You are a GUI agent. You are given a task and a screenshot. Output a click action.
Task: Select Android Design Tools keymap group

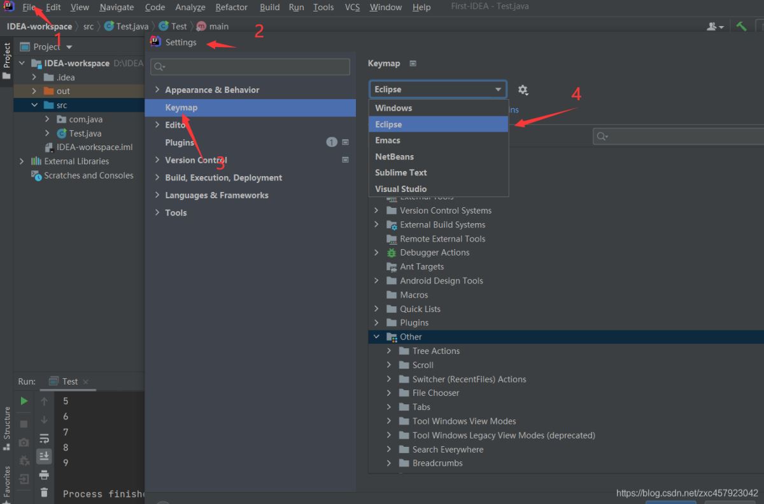tap(441, 281)
